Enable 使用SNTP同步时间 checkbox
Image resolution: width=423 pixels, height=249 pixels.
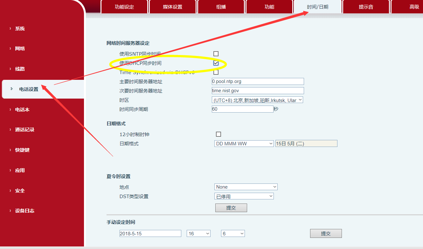216,54
